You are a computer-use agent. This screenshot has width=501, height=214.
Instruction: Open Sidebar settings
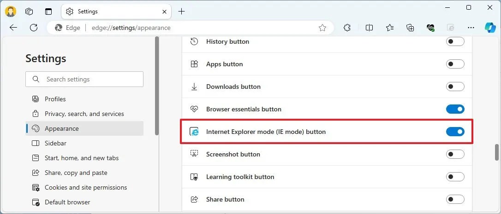84,143
